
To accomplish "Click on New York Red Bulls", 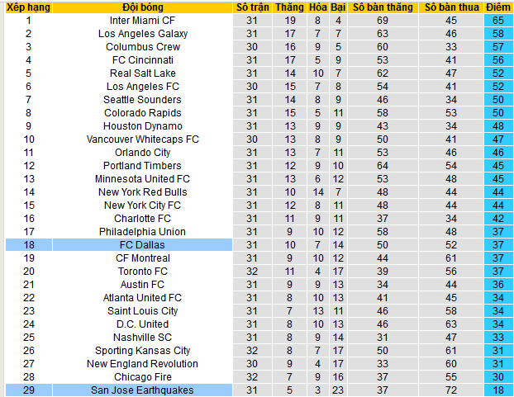I will 142,191.
